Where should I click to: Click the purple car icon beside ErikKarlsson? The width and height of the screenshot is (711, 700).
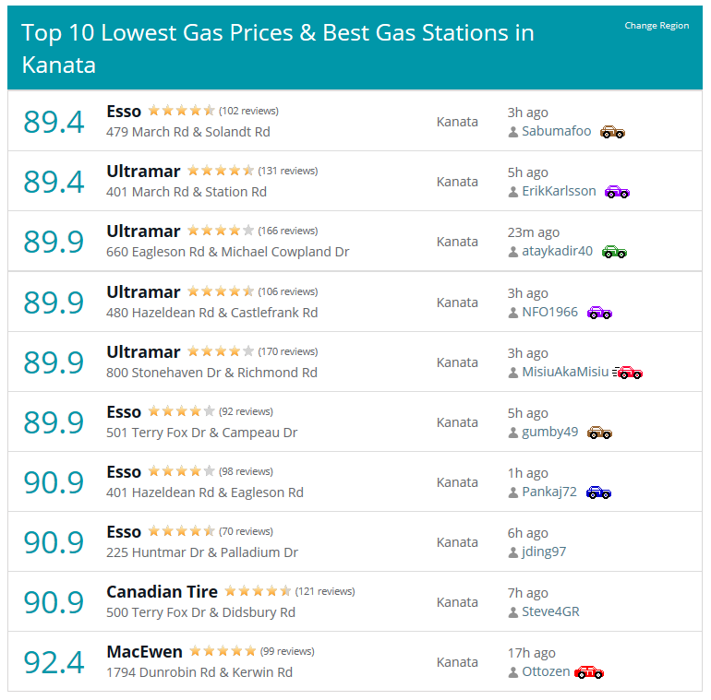(617, 192)
